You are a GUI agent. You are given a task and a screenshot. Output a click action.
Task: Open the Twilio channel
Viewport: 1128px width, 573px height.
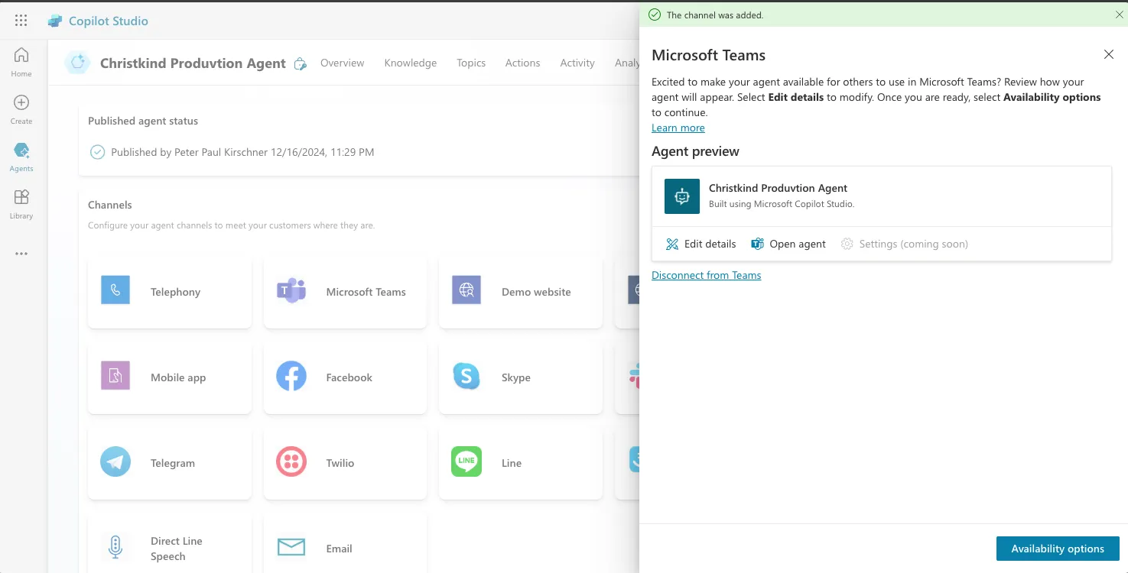[x=345, y=462]
